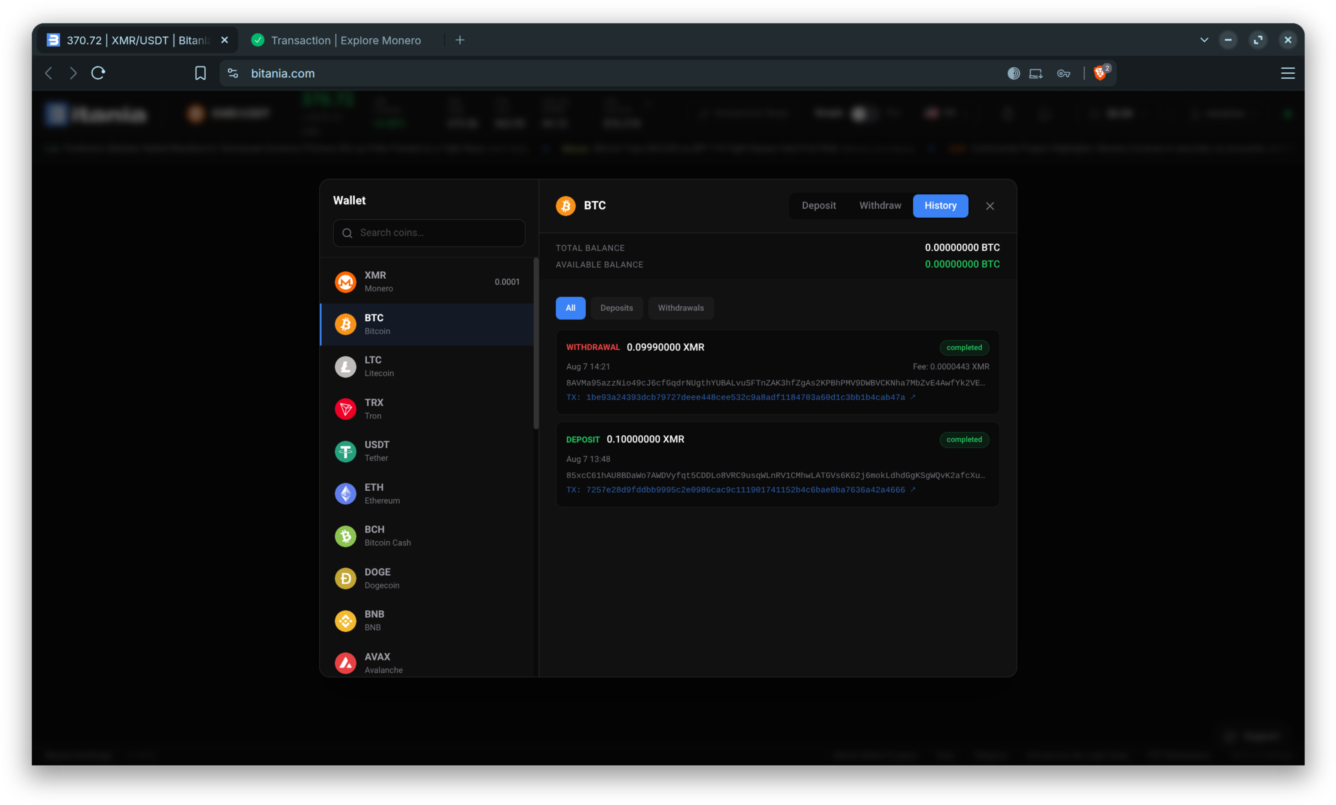Click the Tron coin icon
This screenshot has height=805, width=1336.
pos(345,409)
